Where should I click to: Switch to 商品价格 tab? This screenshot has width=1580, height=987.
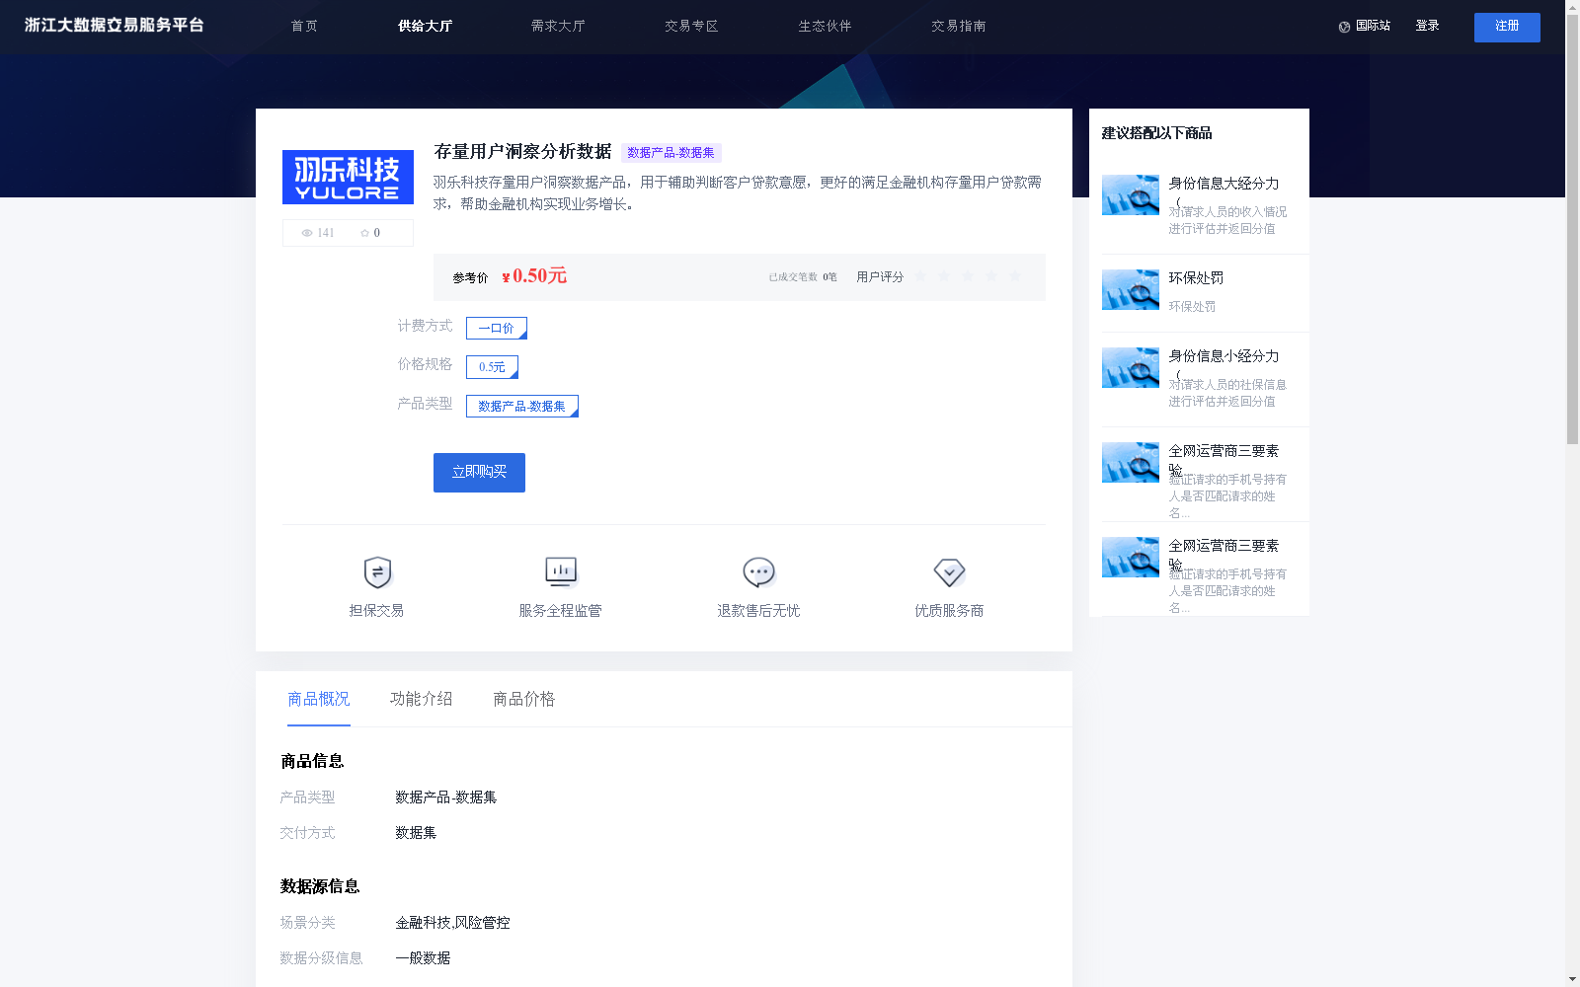[x=524, y=699]
